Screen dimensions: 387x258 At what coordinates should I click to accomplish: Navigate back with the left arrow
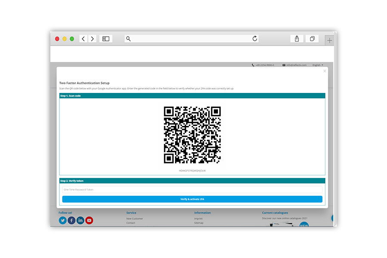[x=83, y=38]
